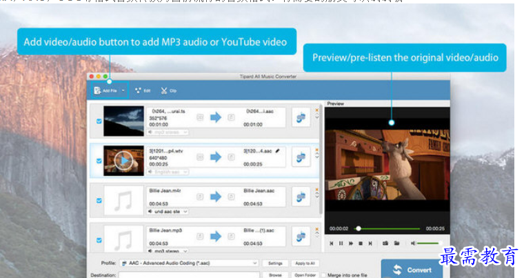Click source video icon in p4.wtv row
Image resolution: width=524 pixels, height=278 pixels.
(x=200, y=157)
